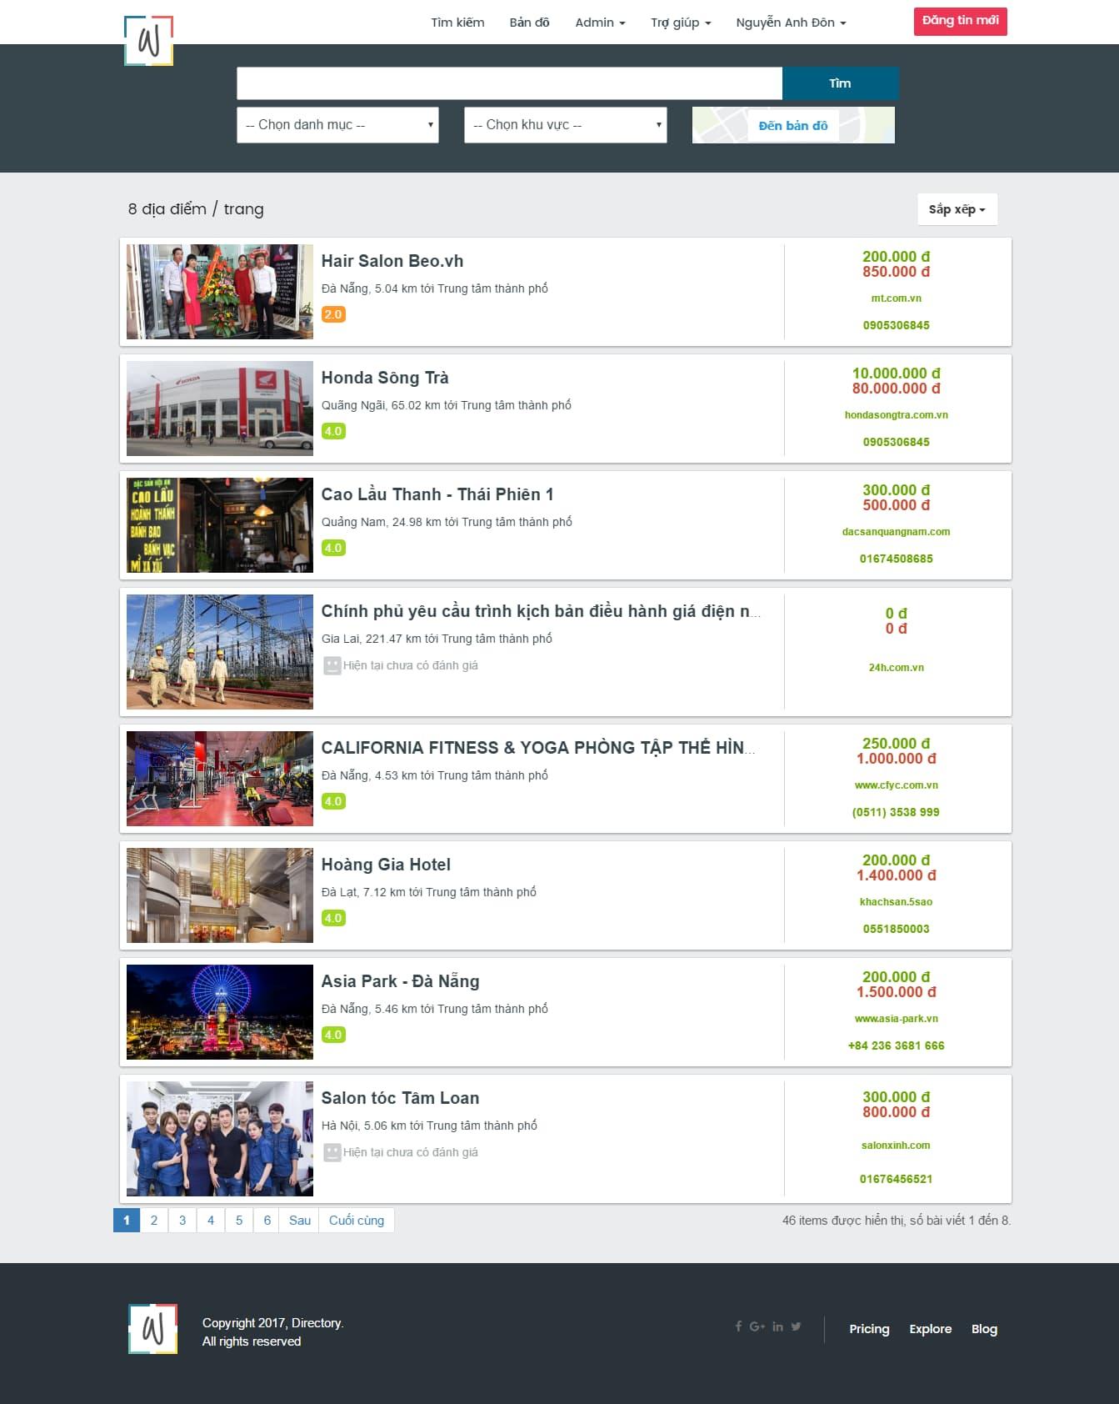1119x1404 pixels.
Task: Click phone number 01676456521
Action: [897, 1179]
